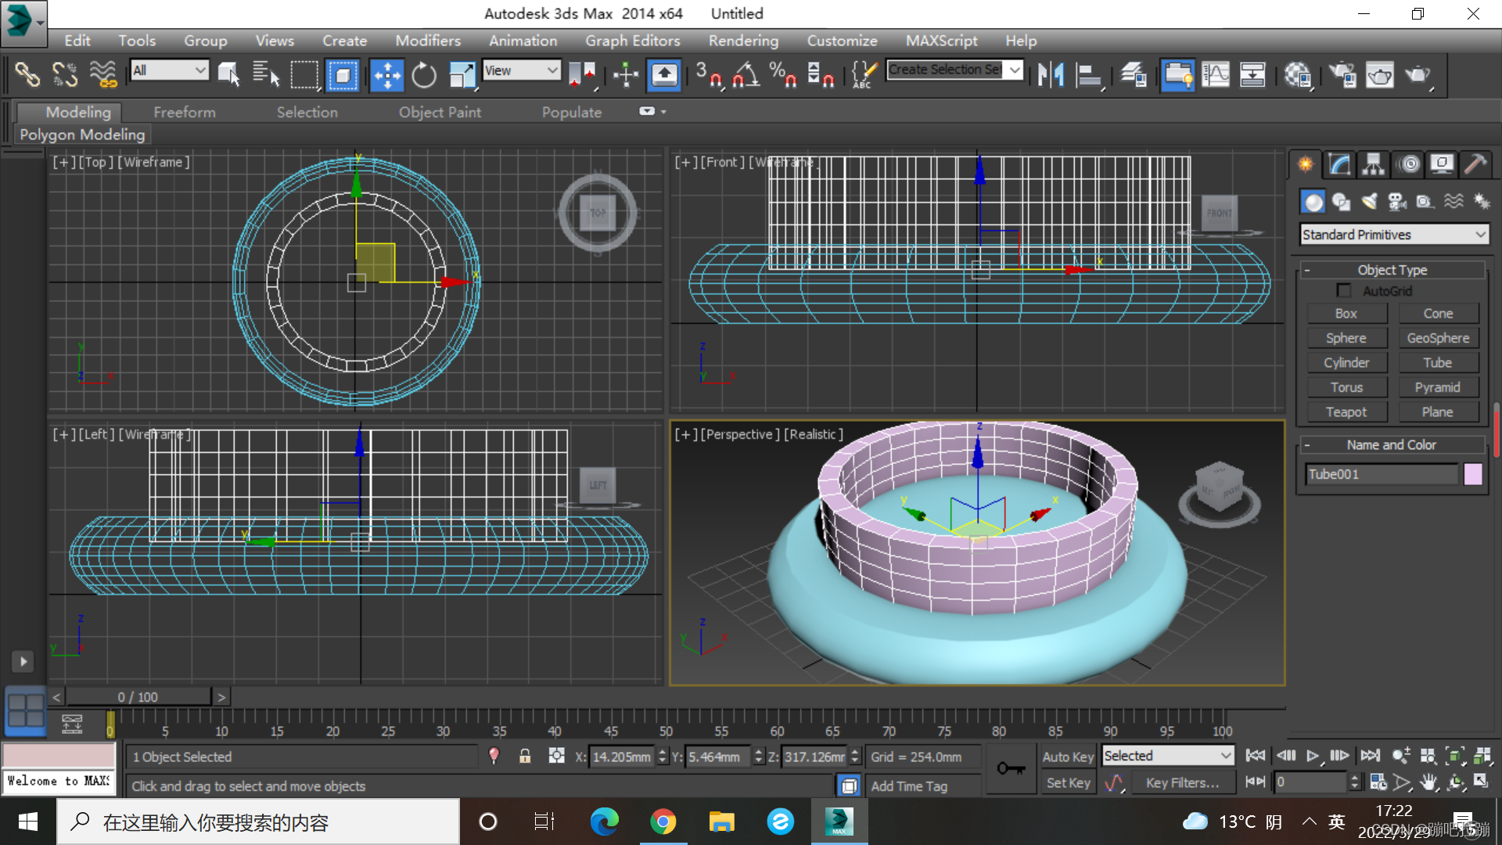The width and height of the screenshot is (1502, 845).
Task: Click the Teapot primitive button
Action: coord(1346,412)
